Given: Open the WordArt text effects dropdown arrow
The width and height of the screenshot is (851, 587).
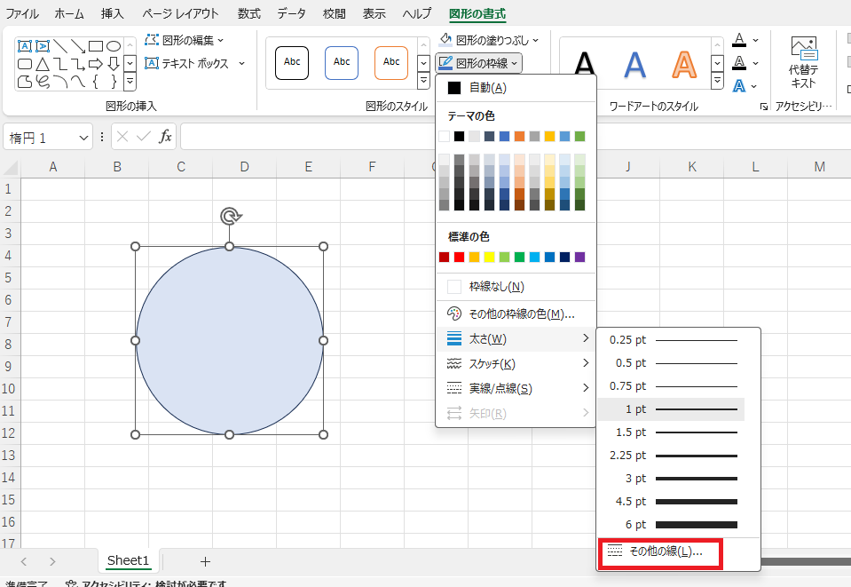Looking at the screenshot, I should [x=754, y=86].
